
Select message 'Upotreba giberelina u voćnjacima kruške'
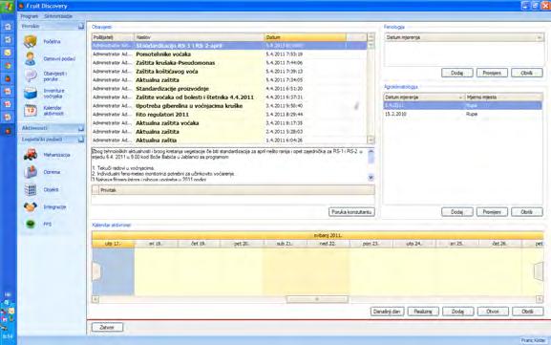(229, 106)
